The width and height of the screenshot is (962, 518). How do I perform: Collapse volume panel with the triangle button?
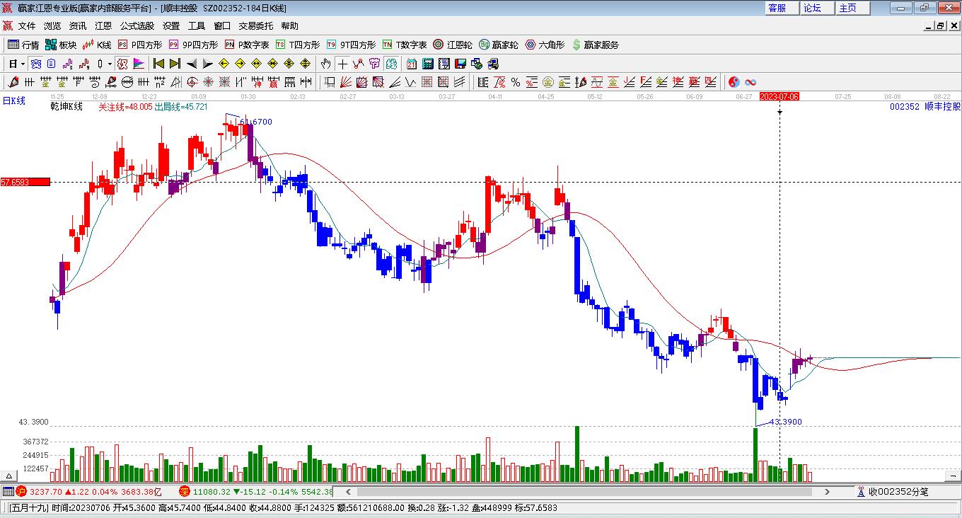[9, 476]
